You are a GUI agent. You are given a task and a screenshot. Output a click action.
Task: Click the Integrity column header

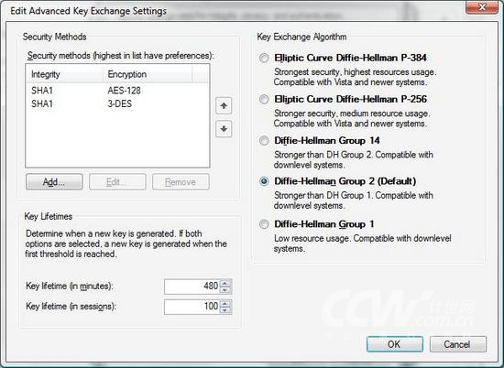coord(65,74)
